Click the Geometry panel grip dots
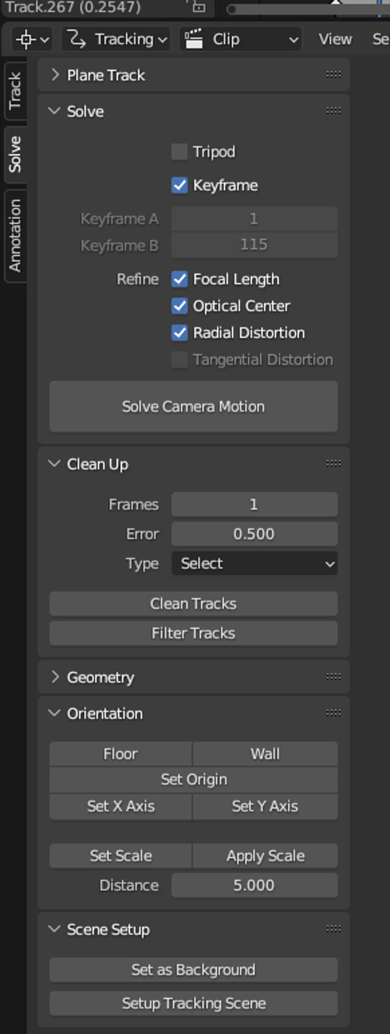The width and height of the screenshot is (390, 1034). pyautogui.click(x=333, y=677)
